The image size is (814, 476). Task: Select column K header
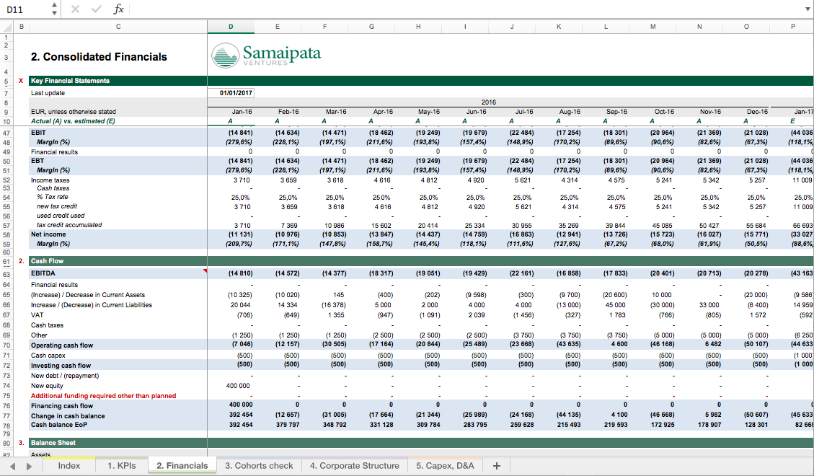click(x=559, y=27)
